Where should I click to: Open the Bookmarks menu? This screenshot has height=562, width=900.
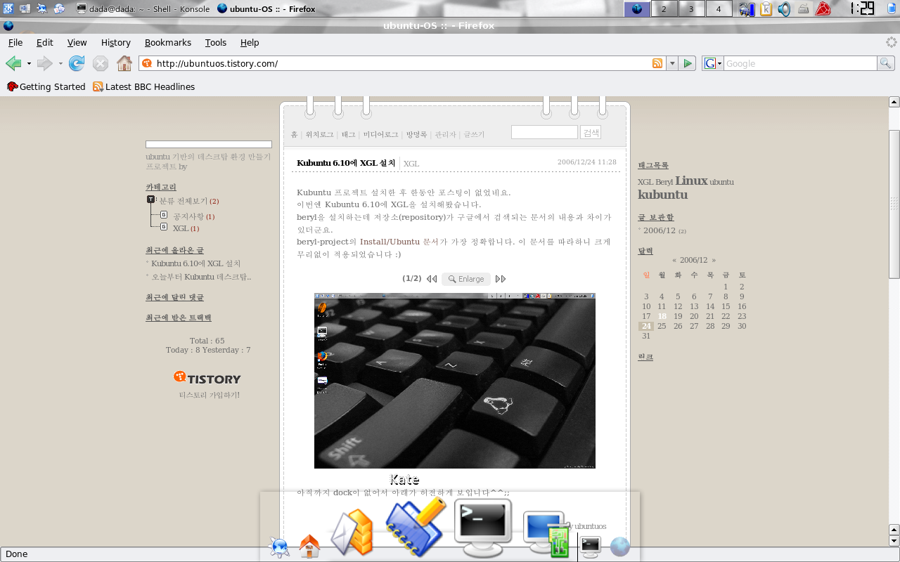[x=168, y=42]
